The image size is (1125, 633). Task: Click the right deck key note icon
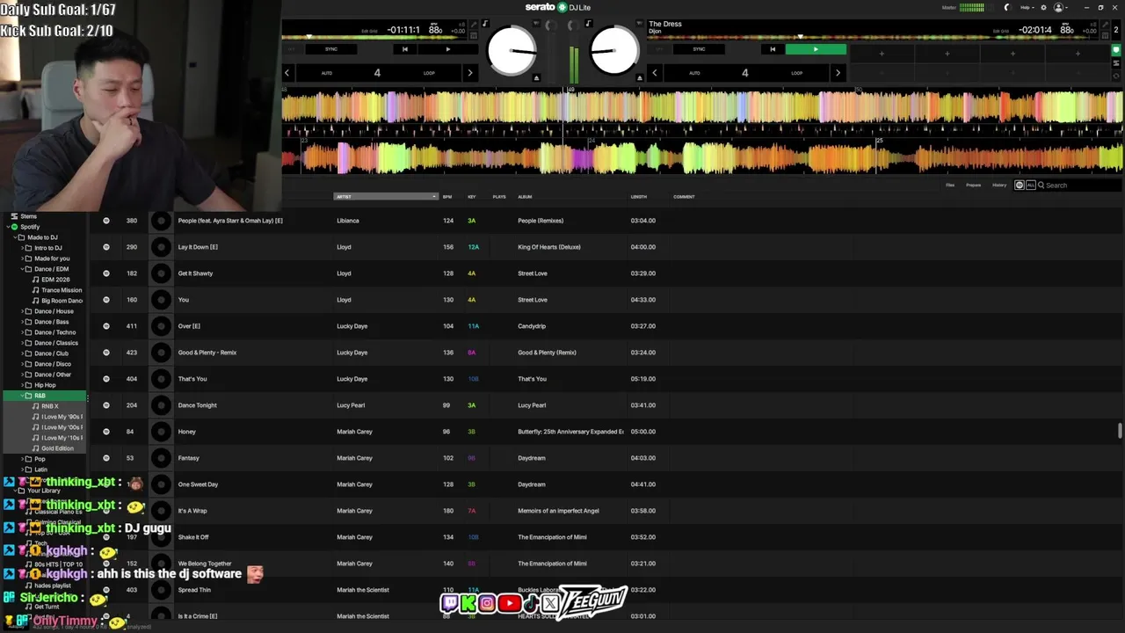[588, 24]
